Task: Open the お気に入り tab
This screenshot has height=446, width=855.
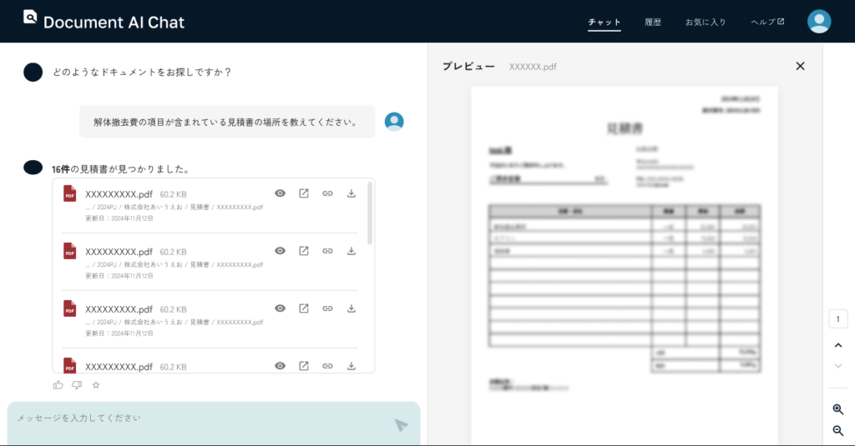Action: point(706,23)
